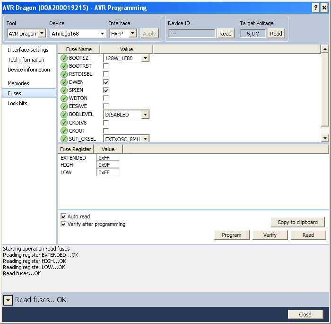Enable the WDTON fuse checkbox
The image size is (331, 324).
pyautogui.click(x=106, y=98)
